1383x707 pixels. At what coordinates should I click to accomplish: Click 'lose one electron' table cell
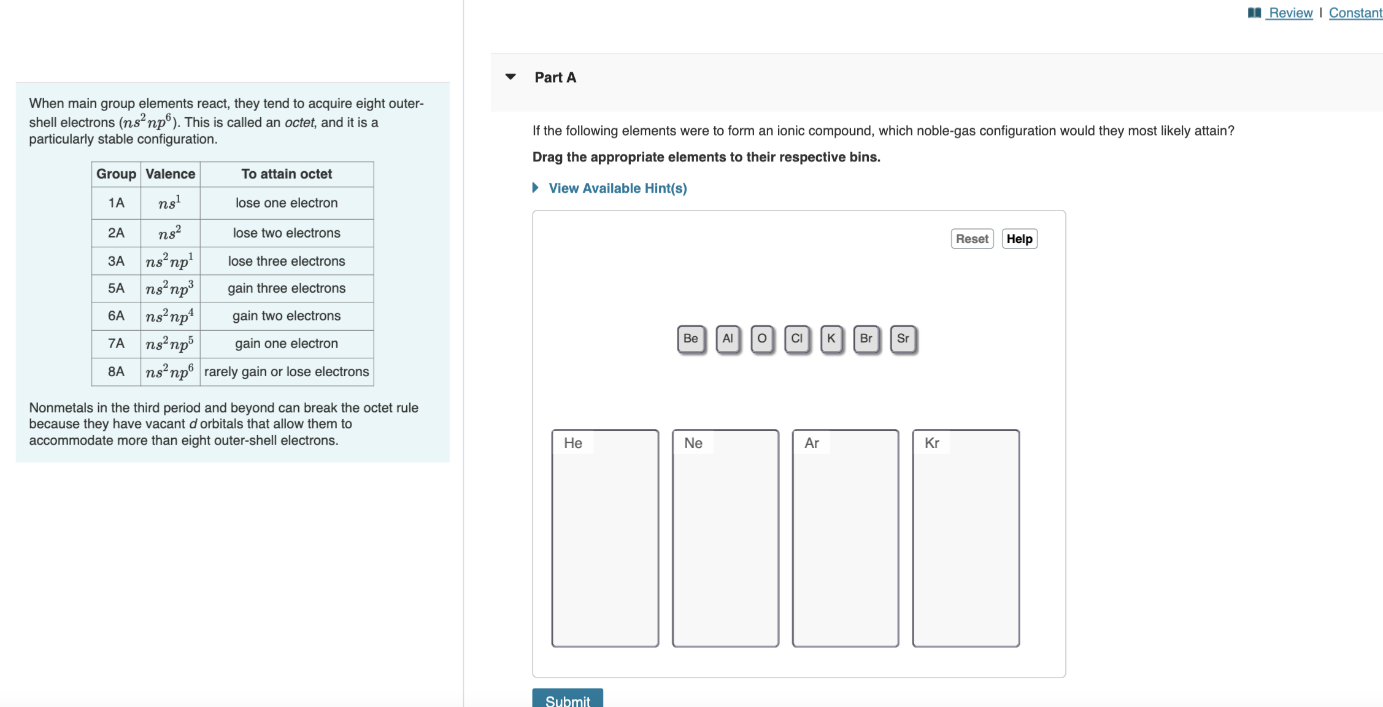pos(287,203)
